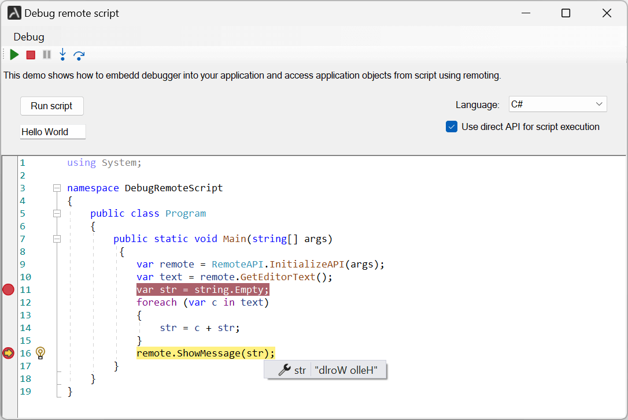Stop debugging with the red square icon
Screen dimensions: 628x420
[x=31, y=55]
